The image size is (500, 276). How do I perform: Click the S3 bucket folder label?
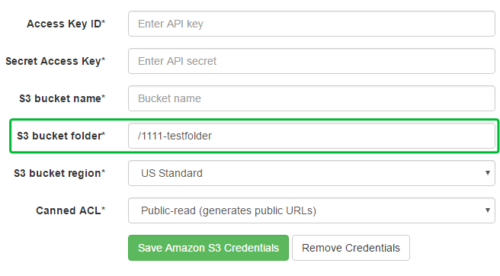click(61, 136)
